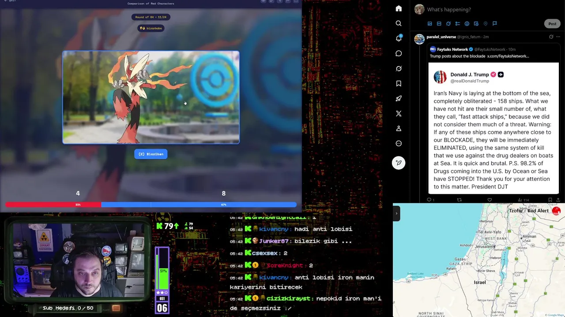Open Chat messages in X sidebar
The height and width of the screenshot is (317, 565).
pyautogui.click(x=399, y=53)
